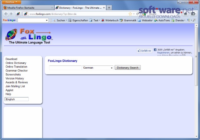
Task: Open Grammatik from the FoxLingo toolbar
Action: coord(128,20)
